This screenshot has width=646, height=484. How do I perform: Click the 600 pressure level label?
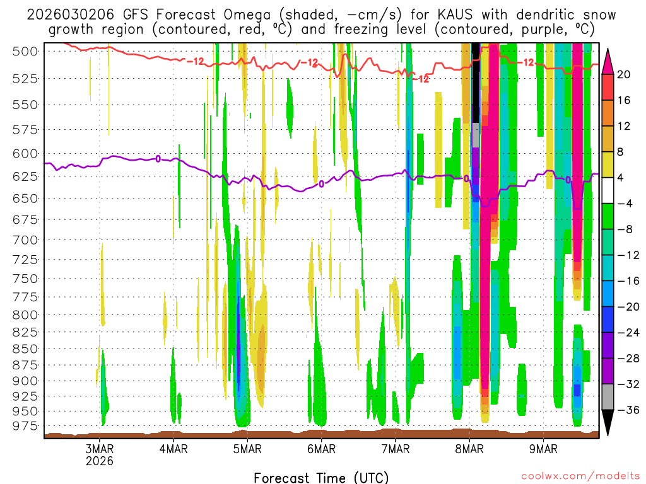25,154
